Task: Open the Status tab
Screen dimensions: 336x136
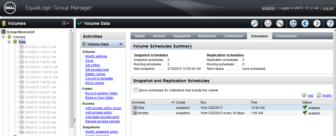Action: tap(140, 36)
